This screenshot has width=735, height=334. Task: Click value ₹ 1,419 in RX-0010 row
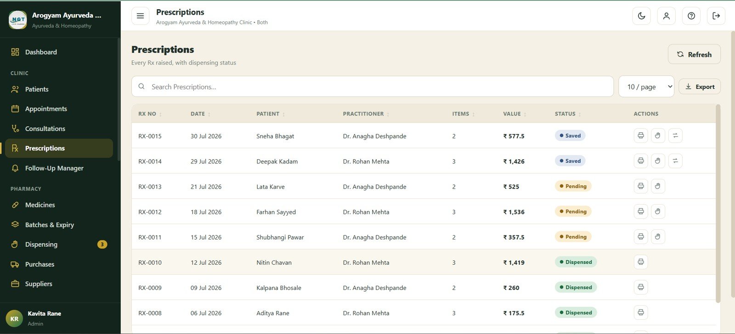coord(514,262)
